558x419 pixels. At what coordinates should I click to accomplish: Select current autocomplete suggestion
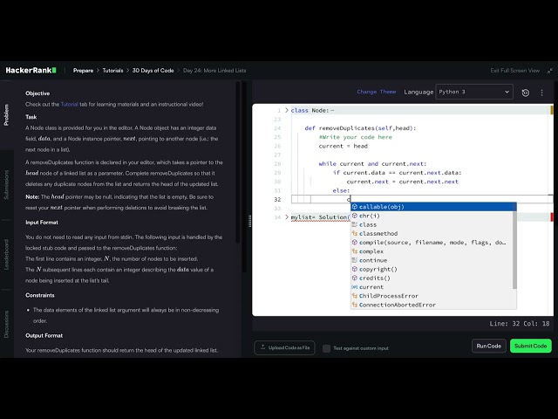[x=432, y=287]
